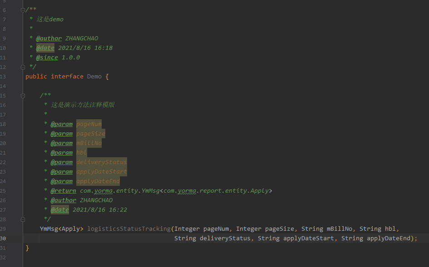429x267 pixels.
Task: Click 'Integer pageSize' parameter in signature
Action: pos(265,229)
